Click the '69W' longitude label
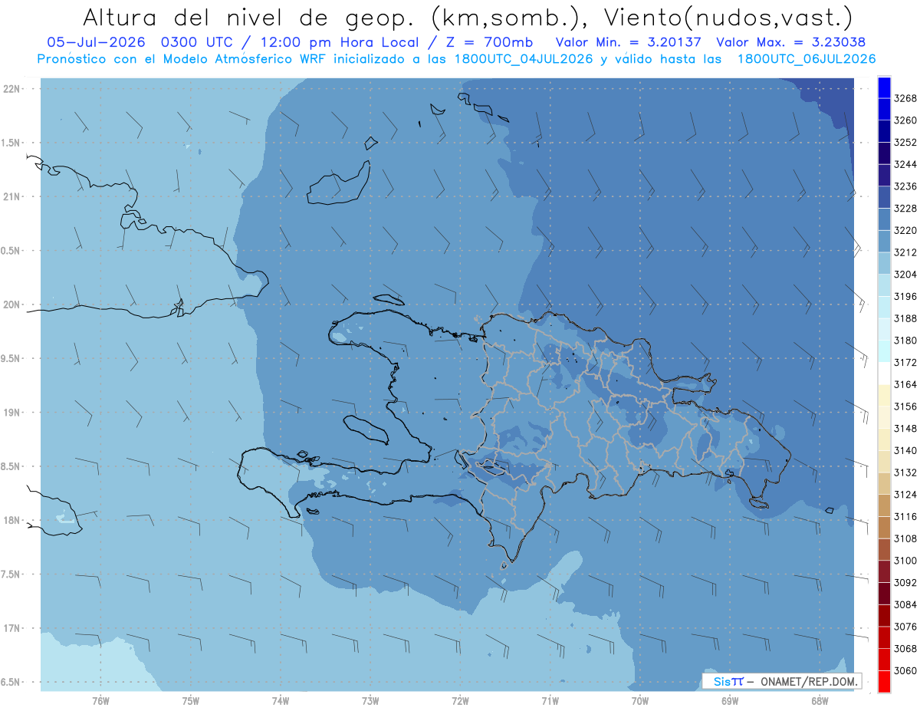 [x=730, y=701]
